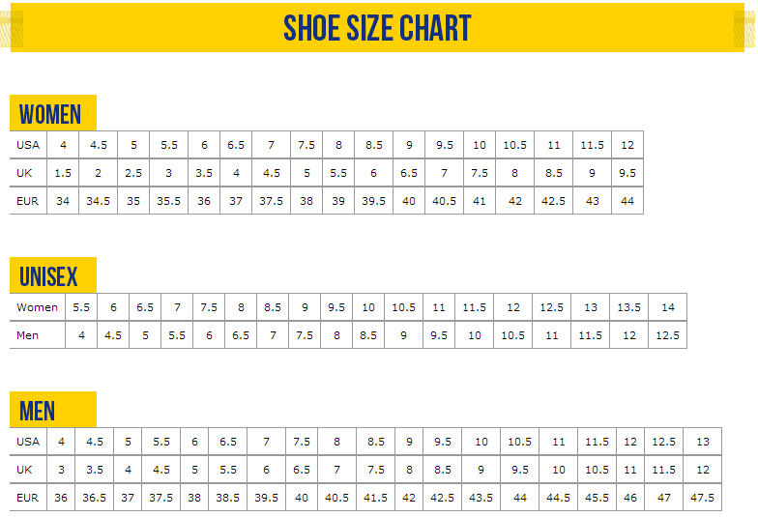758x517 pixels.
Task: Click EUR 47.5 cell in Men's table
Action: (703, 498)
